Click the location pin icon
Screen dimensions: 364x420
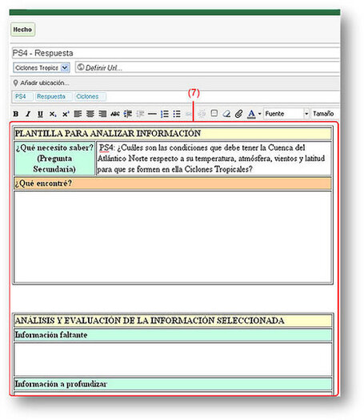(15, 83)
